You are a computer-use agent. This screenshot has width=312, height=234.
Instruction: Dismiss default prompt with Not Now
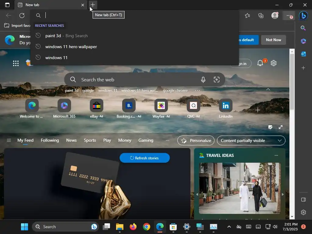273,40
